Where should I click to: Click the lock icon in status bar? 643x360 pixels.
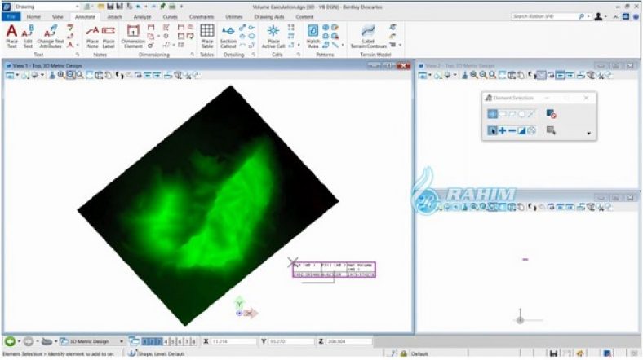pos(404,353)
